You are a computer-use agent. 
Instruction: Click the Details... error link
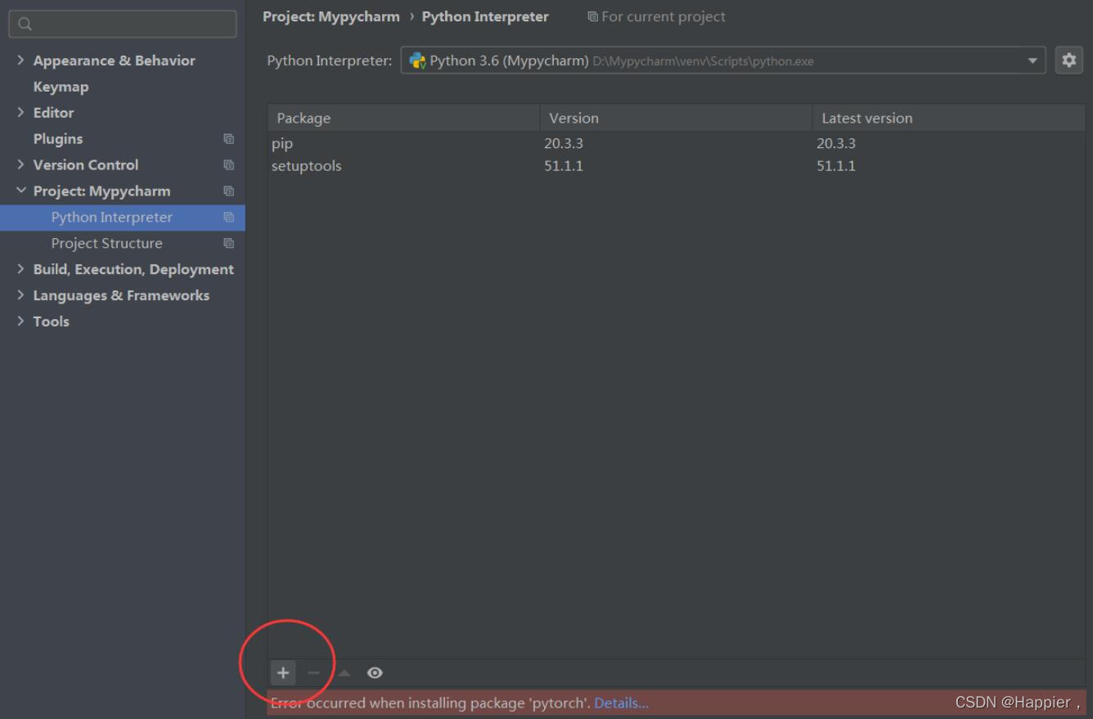point(621,703)
